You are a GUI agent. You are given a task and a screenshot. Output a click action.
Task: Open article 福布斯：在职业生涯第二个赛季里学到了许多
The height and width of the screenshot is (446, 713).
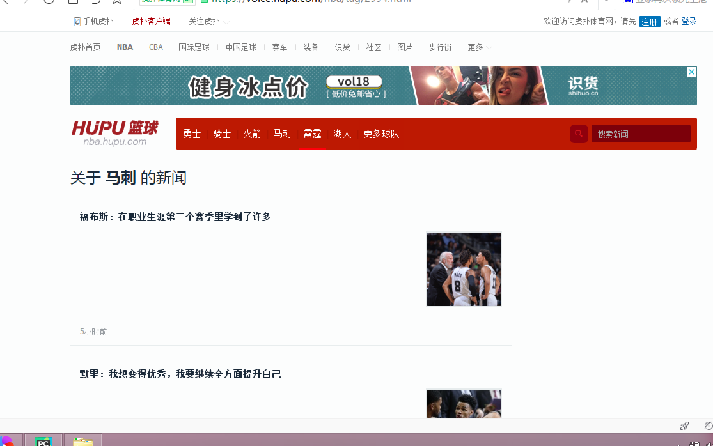click(x=175, y=217)
